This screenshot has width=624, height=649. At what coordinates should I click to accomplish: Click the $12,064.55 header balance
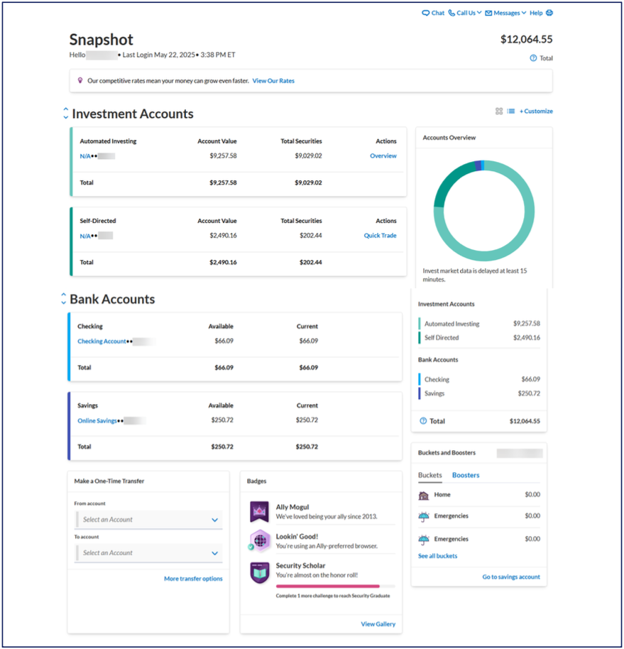click(x=526, y=39)
